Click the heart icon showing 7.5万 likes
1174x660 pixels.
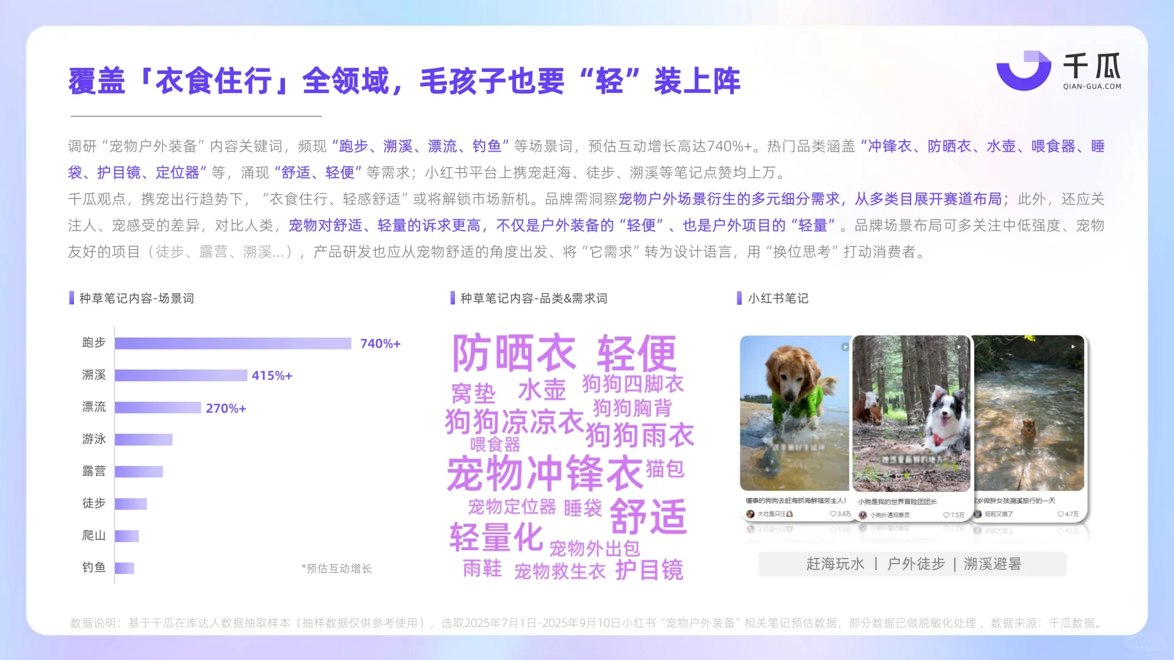947,515
